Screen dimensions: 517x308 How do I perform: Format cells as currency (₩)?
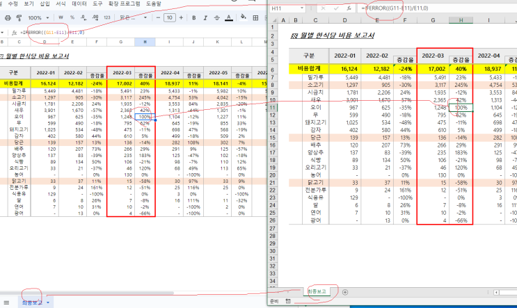pyautogui.click(x=61, y=17)
